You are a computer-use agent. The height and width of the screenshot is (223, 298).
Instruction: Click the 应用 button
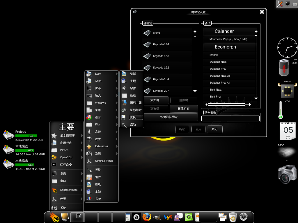coord(198,129)
